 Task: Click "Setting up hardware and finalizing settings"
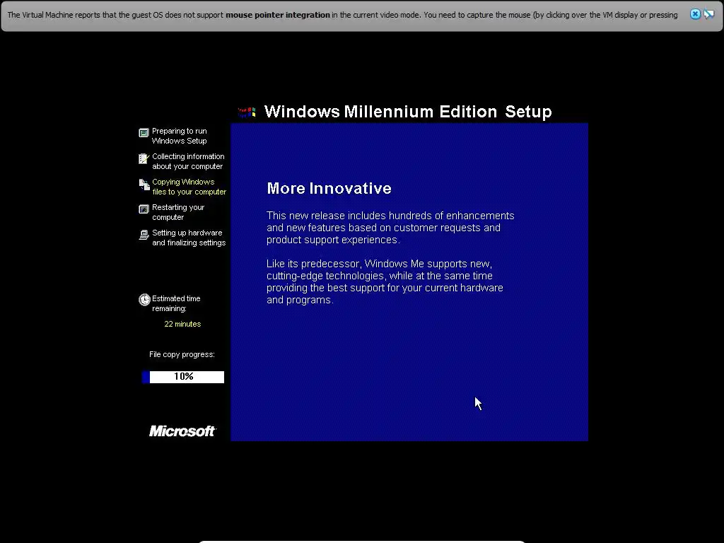coord(189,238)
